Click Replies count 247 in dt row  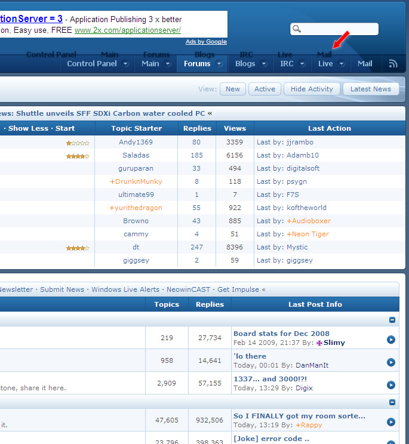tap(196, 247)
